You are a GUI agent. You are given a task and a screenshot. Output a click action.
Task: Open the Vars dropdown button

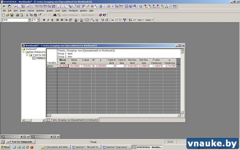[140, 20]
